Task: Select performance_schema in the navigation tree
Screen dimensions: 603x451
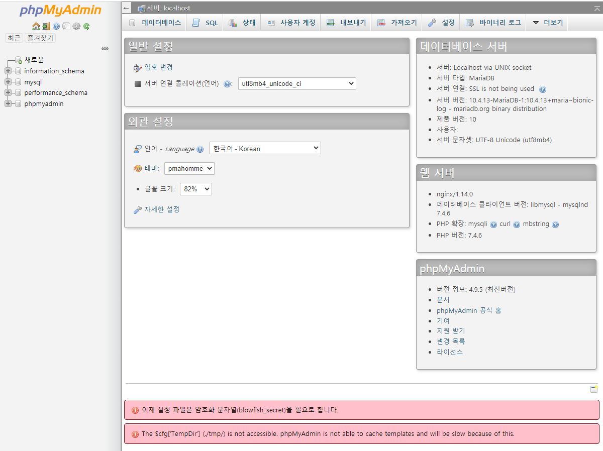Action: point(56,92)
